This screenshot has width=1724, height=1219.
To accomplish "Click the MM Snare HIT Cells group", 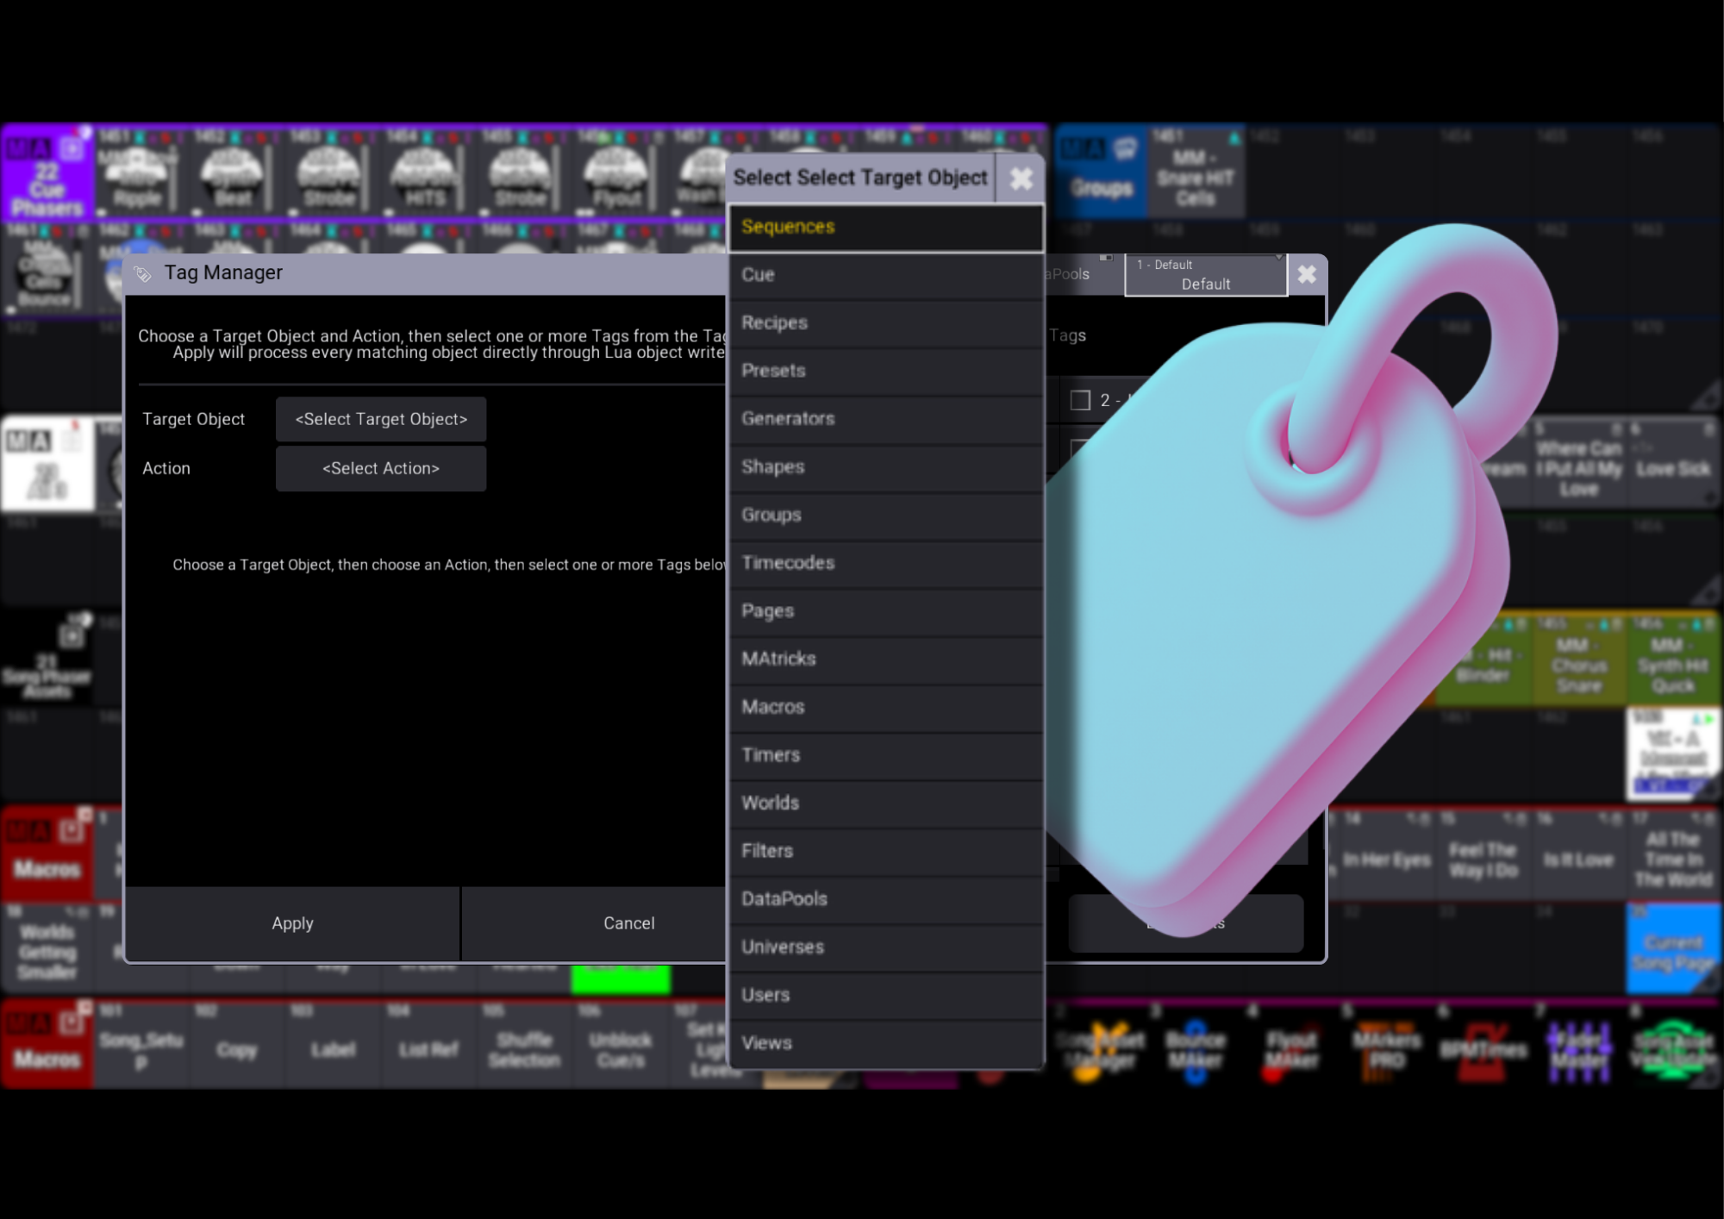I will 1196,172.
